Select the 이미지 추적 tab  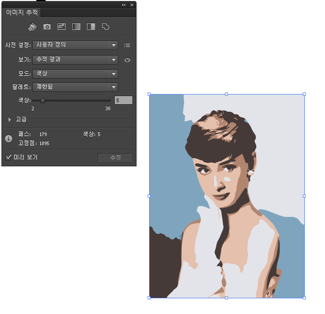(22, 13)
